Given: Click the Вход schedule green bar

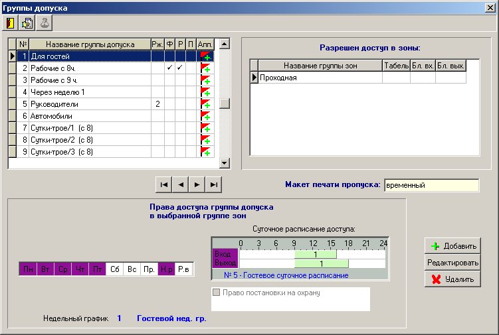Looking at the screenshot, I should coord(316,254).
